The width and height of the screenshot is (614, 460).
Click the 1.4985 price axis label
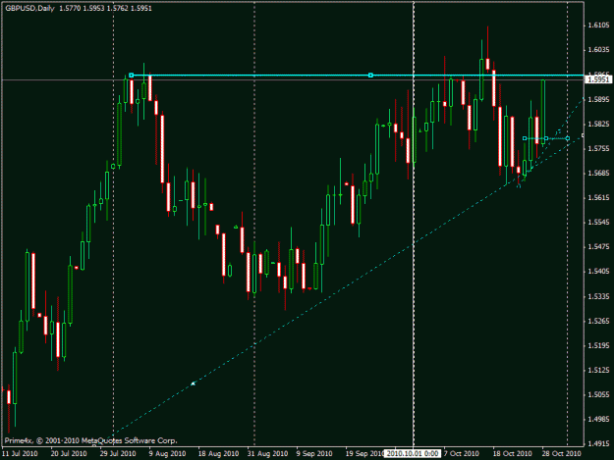pyautogui.click(x=598, y=420)
